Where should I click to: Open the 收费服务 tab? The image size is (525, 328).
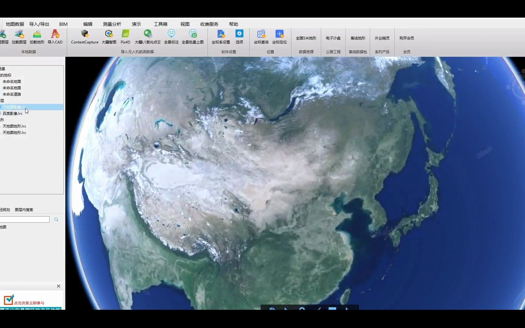(x=209, y=24)
